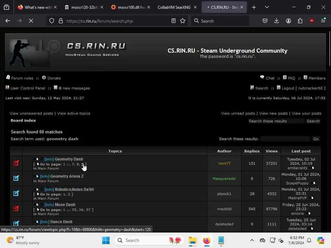This screenshot has width=331, height=248.
Task: Bookmark this page with the star icon
Action: pos(183,21)
